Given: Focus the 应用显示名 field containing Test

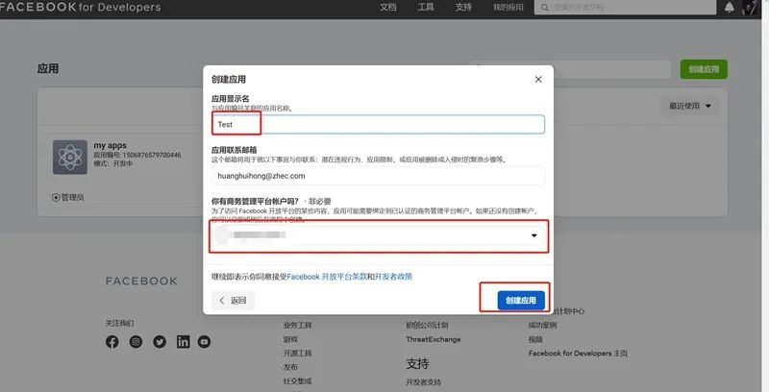Looking at the screenshot, I should [378, 125].
